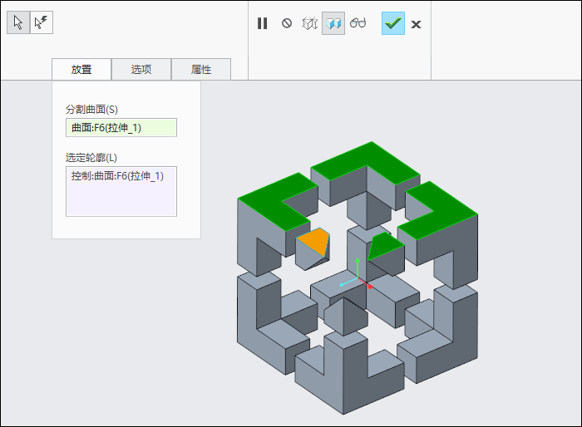The image size is (582, 427).
Task: Toggle the unattached wireframe preview icon
Action: pos(309,23)
